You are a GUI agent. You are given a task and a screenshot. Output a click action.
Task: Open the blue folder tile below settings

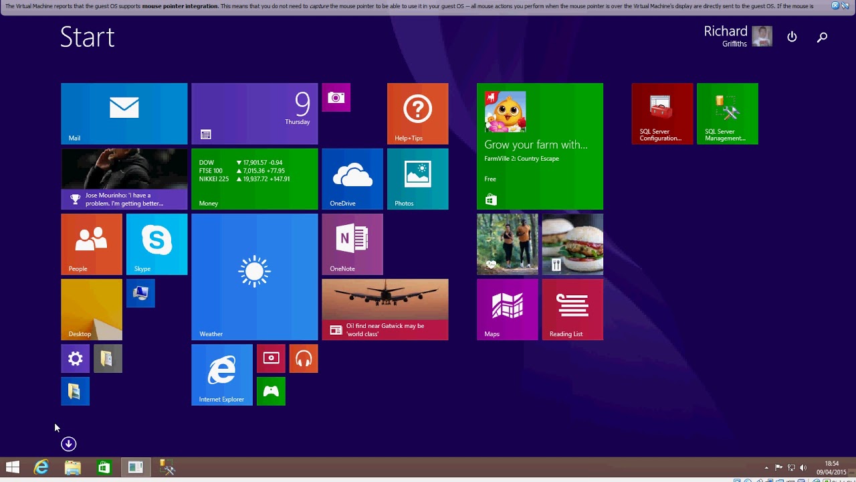coord(75,391)
